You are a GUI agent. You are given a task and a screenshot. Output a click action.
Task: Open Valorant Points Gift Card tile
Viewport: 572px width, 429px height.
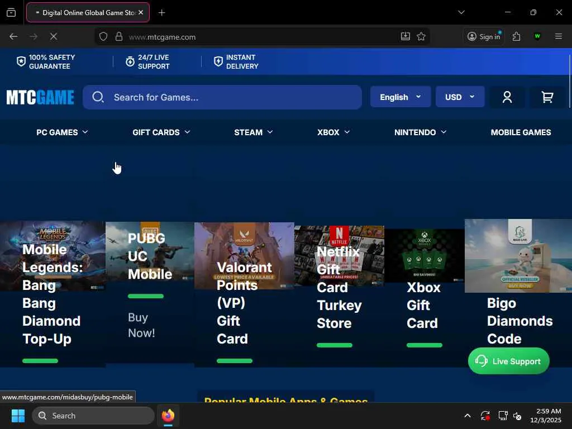point(244,294)
